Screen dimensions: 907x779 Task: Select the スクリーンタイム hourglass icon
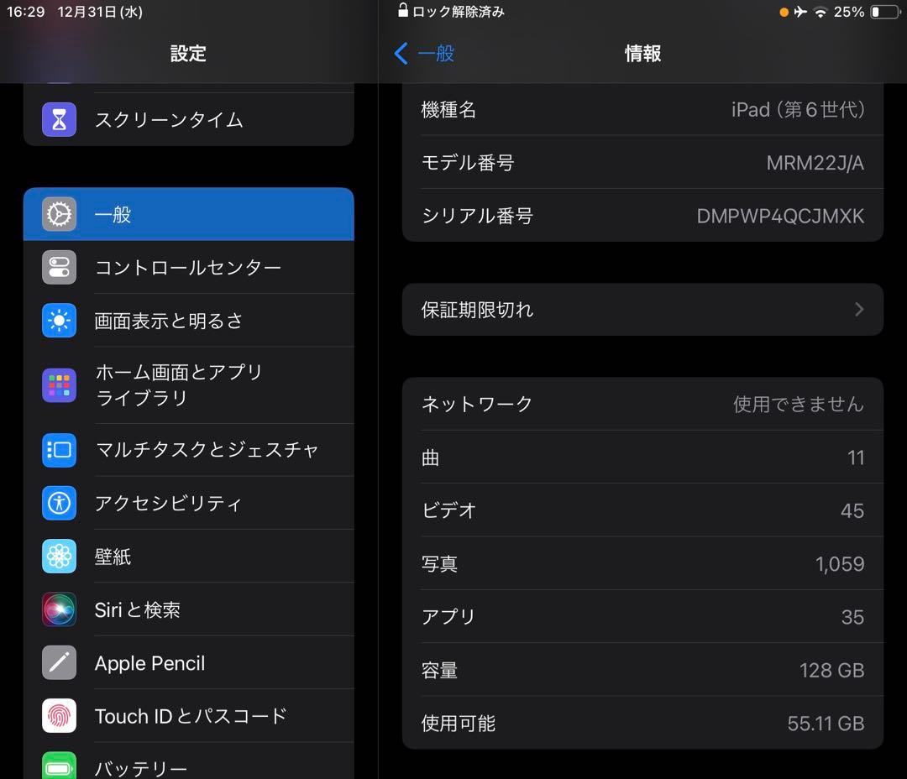click(59, 120)
